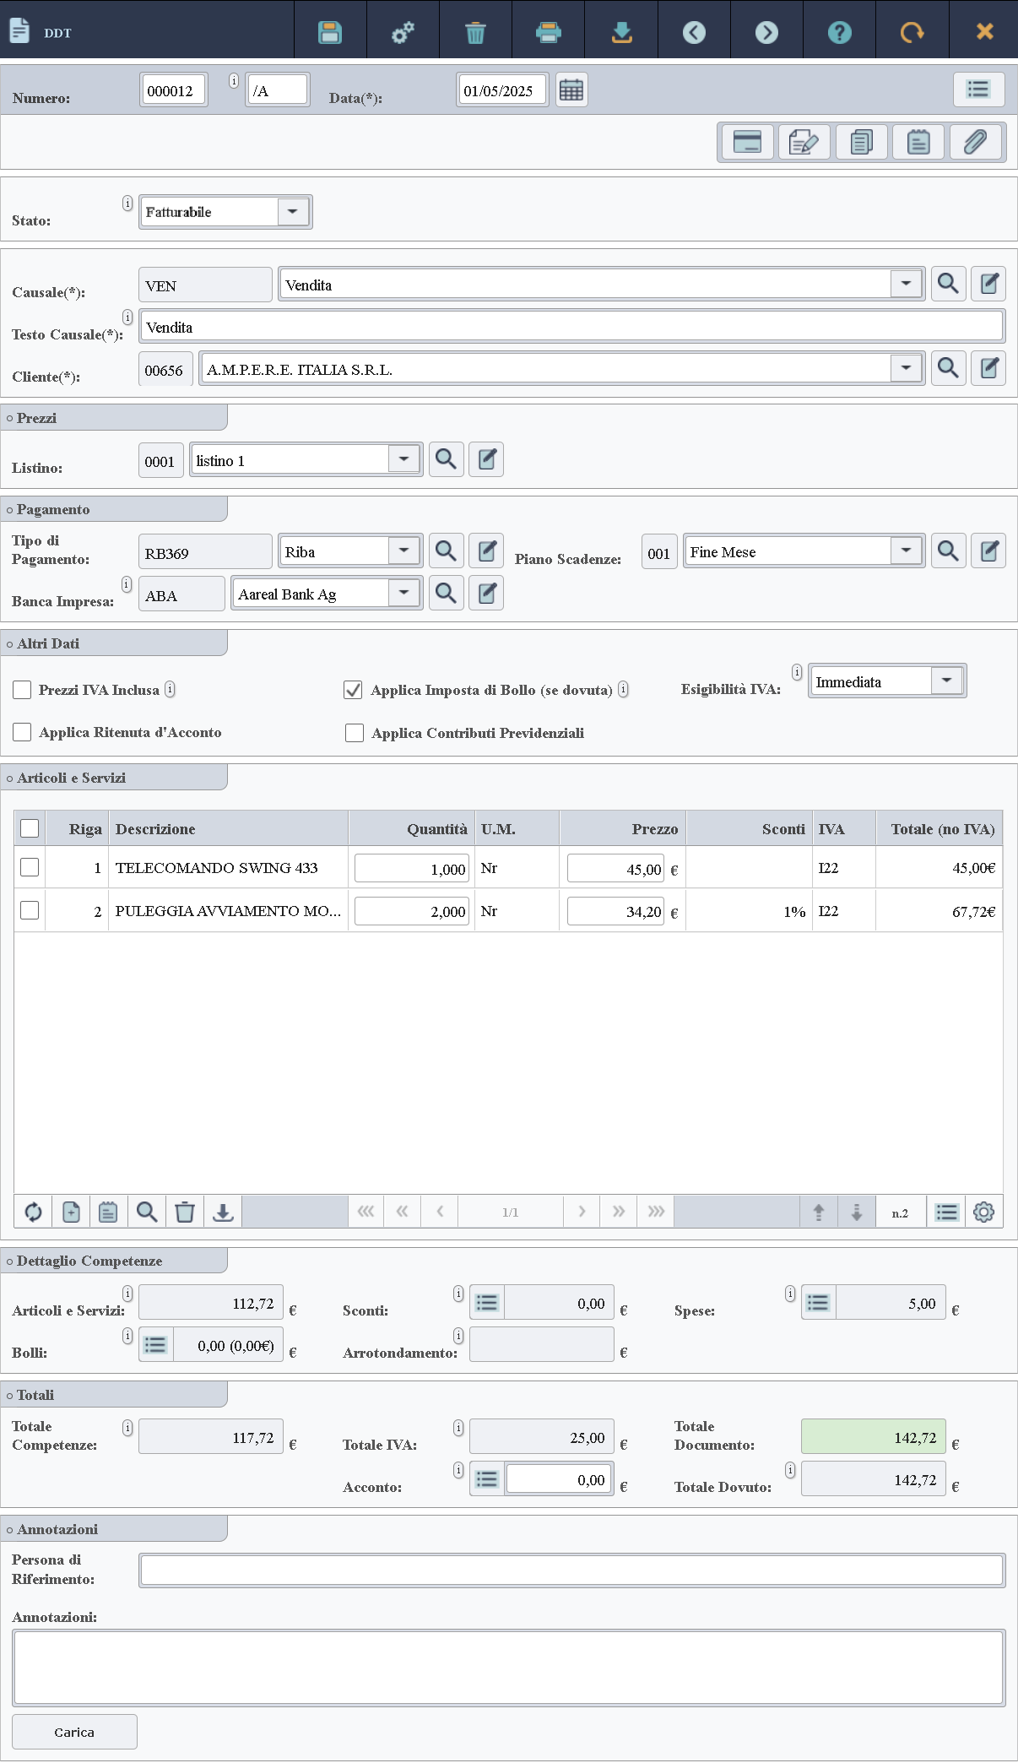The height and width of the screenshot is (1763, 1018).
Task: Collapse the Altri Dati section header
Action: [114, 643]
